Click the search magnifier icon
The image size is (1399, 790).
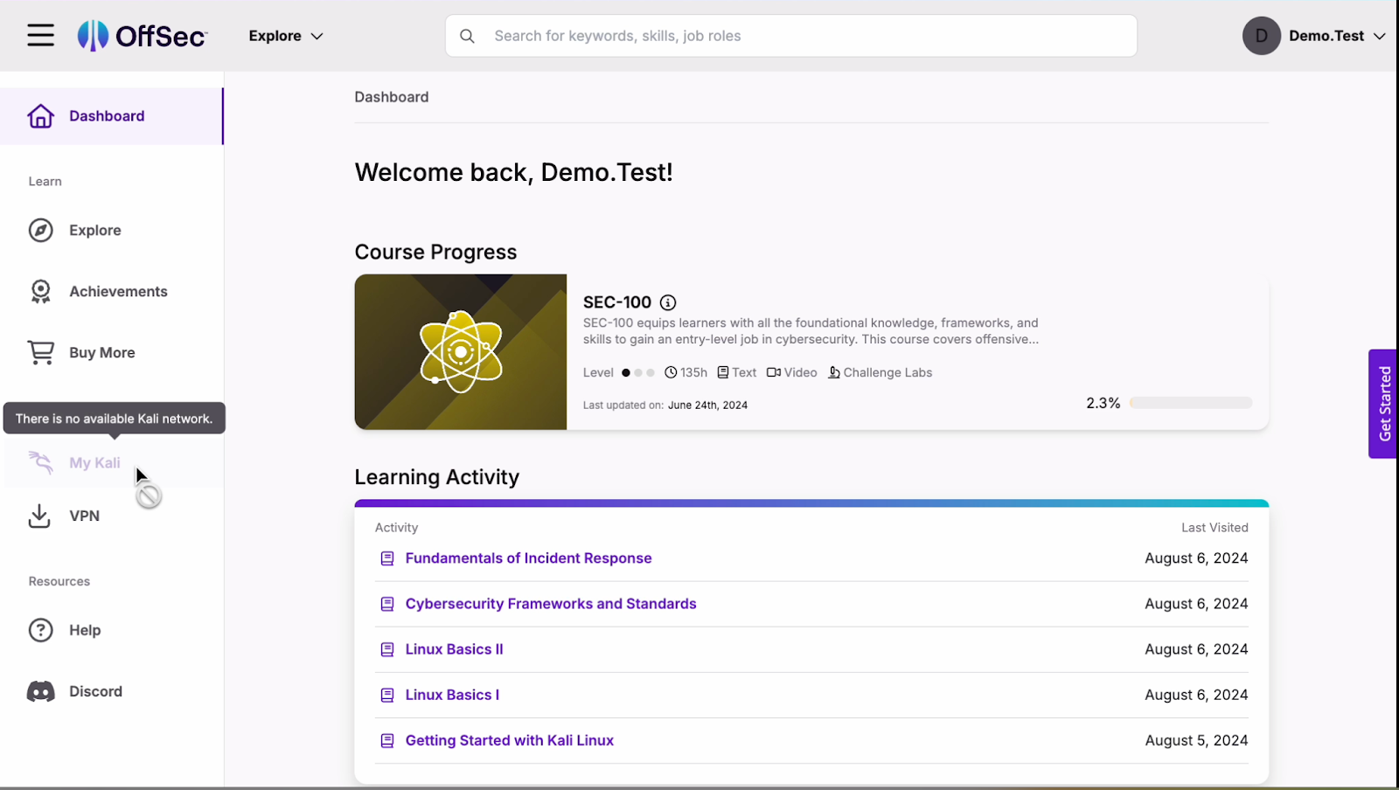click(468, 36)
